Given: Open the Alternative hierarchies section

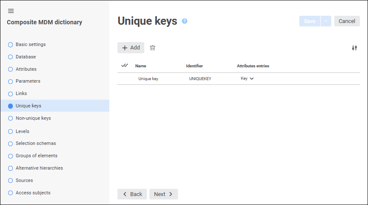Looking at the screenshot, I should 39,168.
